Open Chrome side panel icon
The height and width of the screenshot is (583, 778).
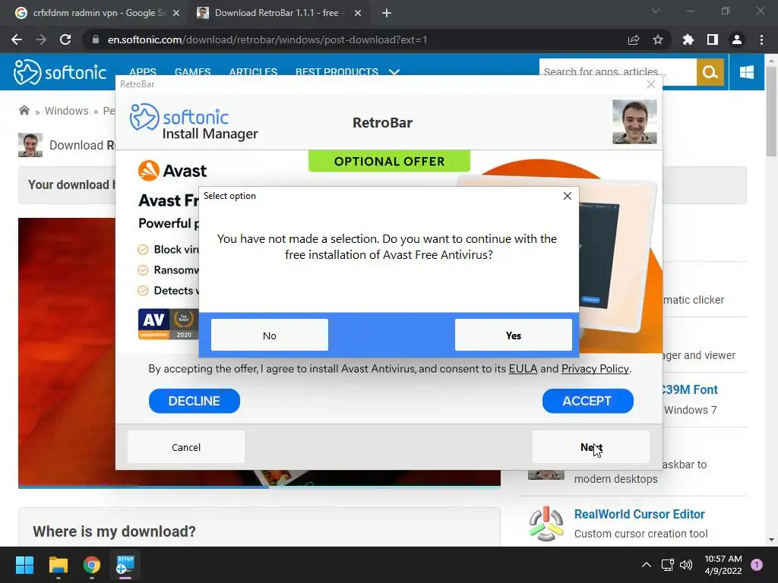coord(713,39)
